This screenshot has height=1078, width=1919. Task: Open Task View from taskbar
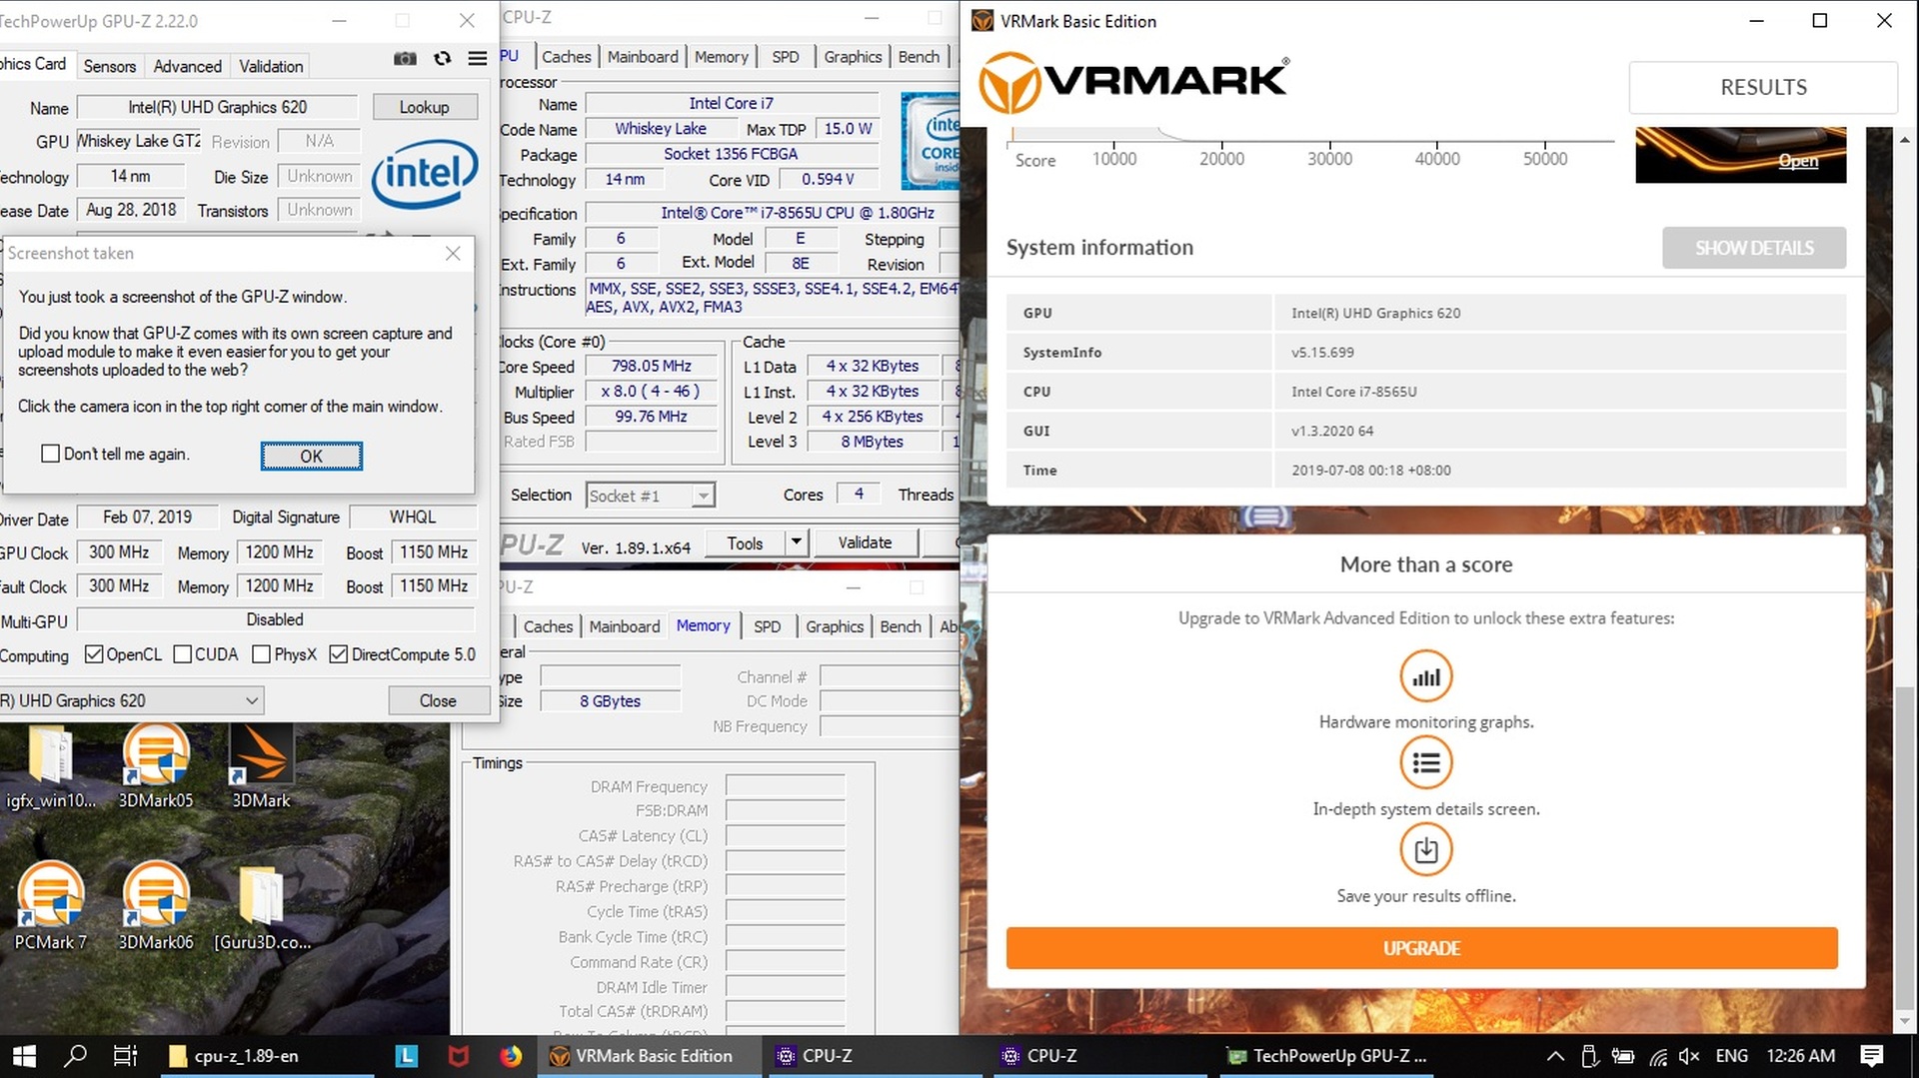[x=125, y=1056]
